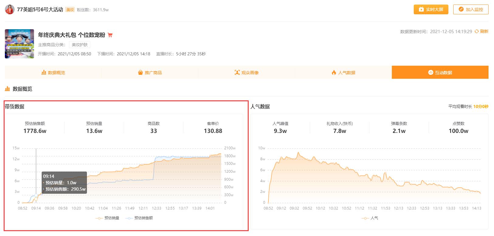This screenshot has height=236, width=494.
Task: Click the 下播时间 2021/12/05 14:18 text
Action: pyautogui.click(x=124, y=54)
